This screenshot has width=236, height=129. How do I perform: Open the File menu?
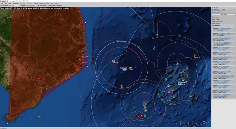pyautogui.click(x=2, y=3)
